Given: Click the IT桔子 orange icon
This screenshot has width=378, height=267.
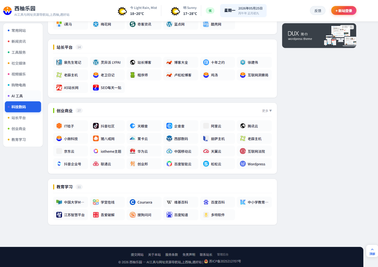Looking at the screenshot, I should (x=59, y=126).
